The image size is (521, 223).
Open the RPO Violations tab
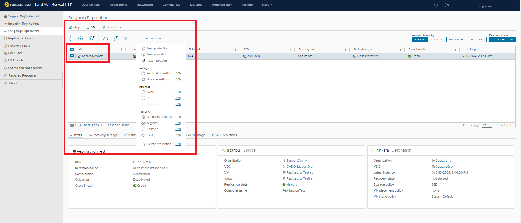tap(224, 135)
